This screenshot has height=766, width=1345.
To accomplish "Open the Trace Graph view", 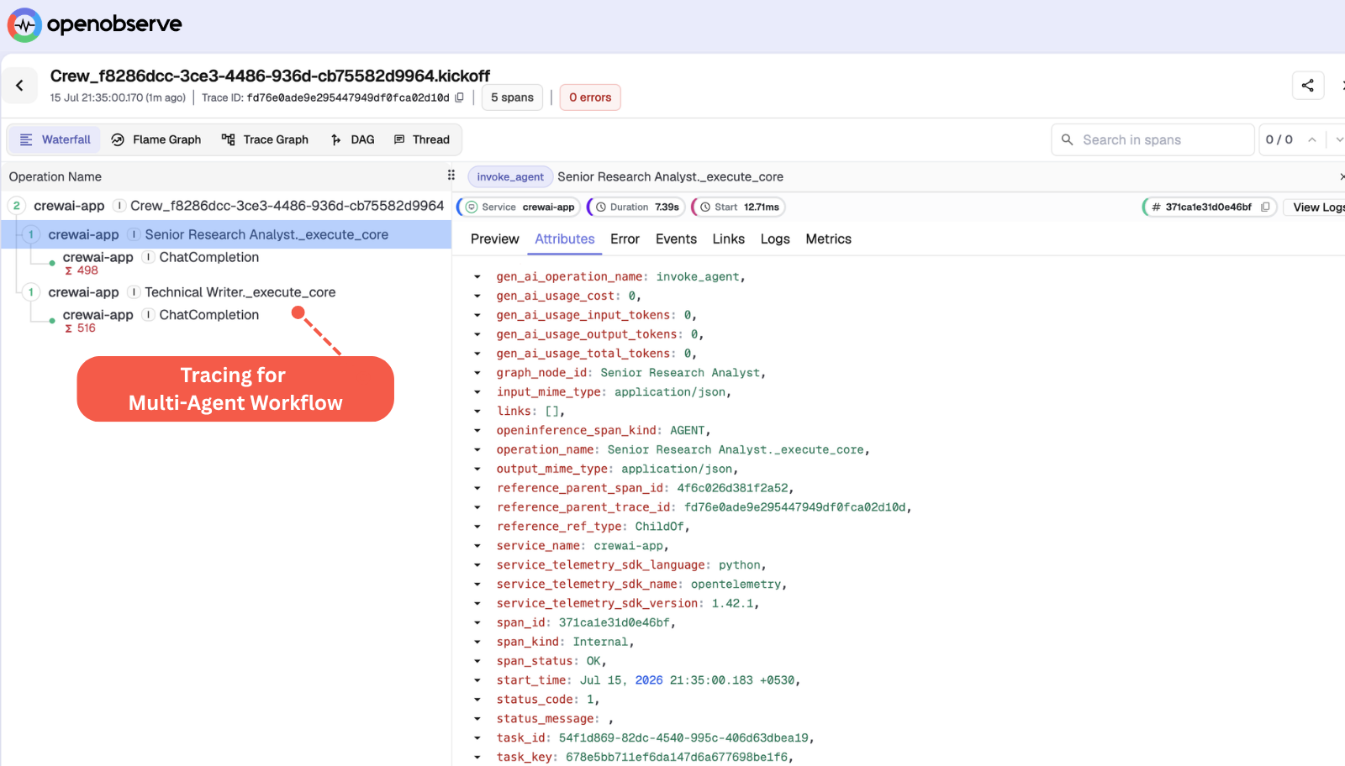I will 265,139.
